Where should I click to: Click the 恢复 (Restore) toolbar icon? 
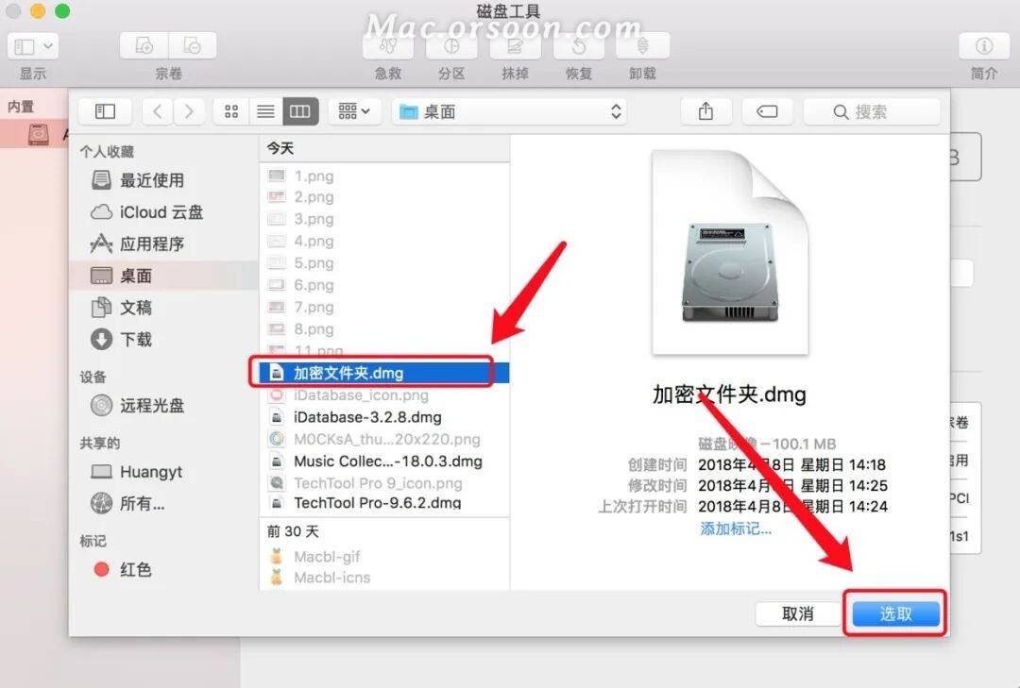coord(578,45)
